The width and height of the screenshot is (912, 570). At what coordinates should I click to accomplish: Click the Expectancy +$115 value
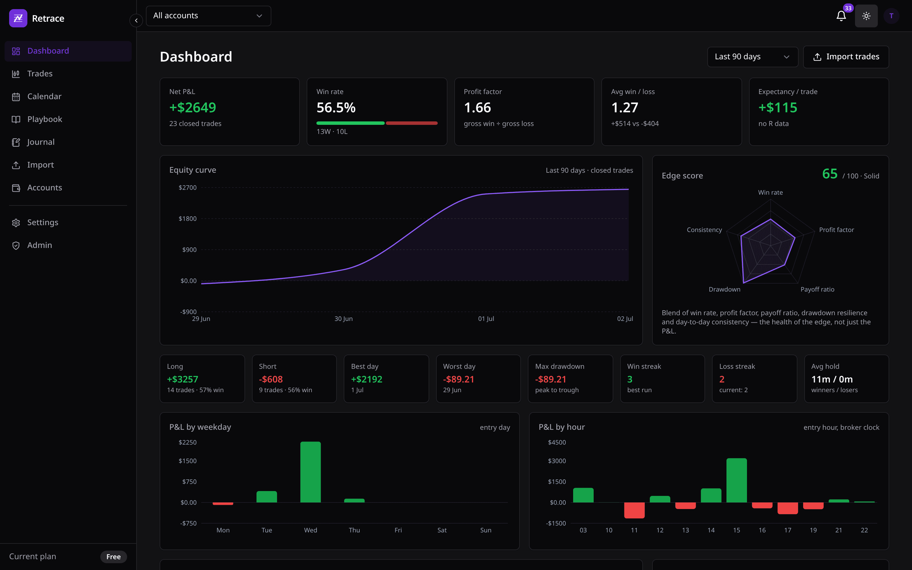pyautogui.click(x=778, y=108)
